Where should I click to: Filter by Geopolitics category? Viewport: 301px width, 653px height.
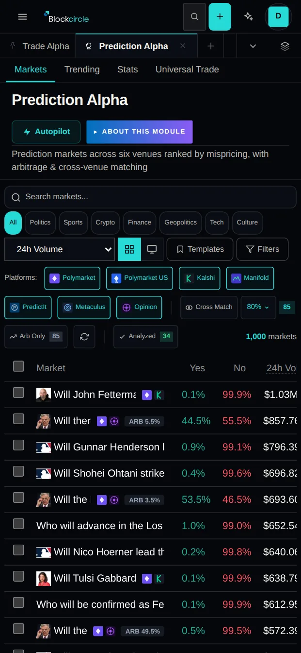(180, 223)
